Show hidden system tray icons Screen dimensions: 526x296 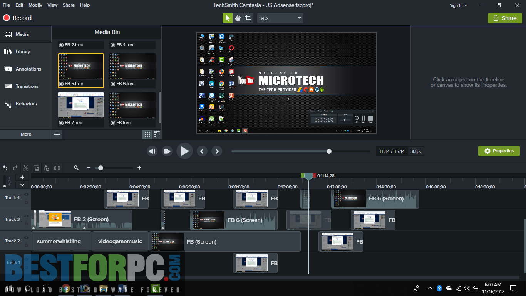pos(430,288)
